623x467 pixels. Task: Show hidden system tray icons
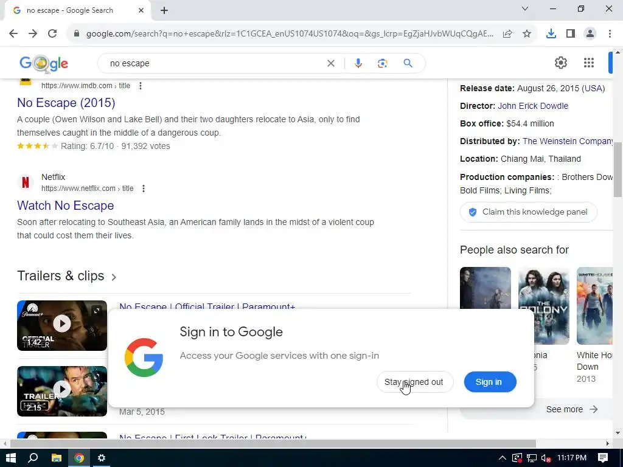tap(502, 458)
